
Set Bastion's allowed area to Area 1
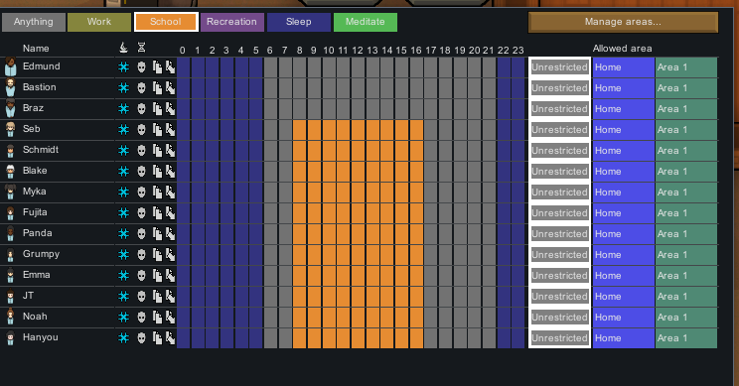point(686,88)
